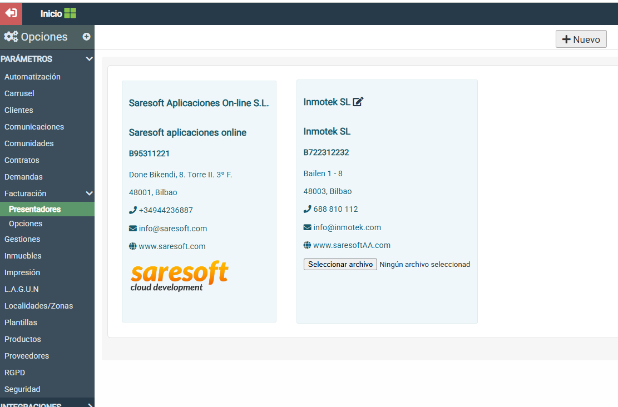Click the globe icon beside www.saresoft.com
This screenshot has width=618, height=407.
(x=132, y=246)
